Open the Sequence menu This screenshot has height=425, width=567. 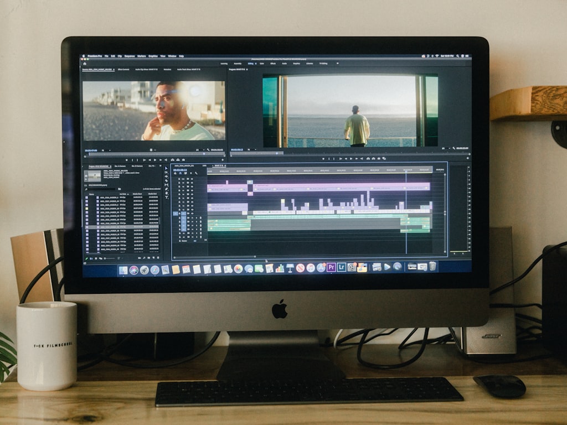130,56
